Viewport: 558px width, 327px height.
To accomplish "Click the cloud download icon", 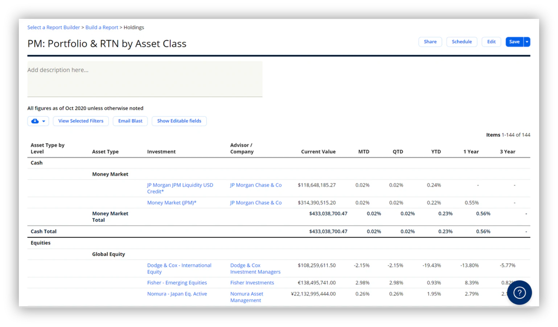I will point(35,121).
